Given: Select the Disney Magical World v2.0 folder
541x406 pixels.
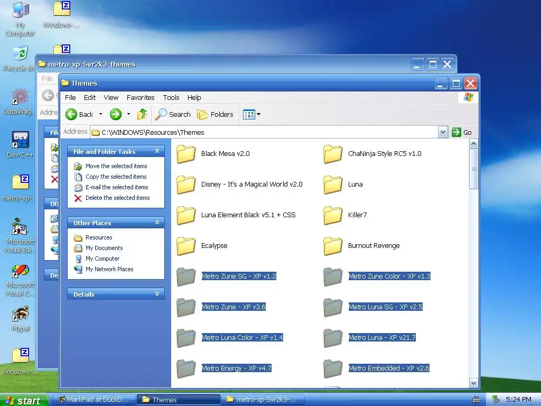Looking at the screenshot, I should pyautogui.click(x=239, y=184).
